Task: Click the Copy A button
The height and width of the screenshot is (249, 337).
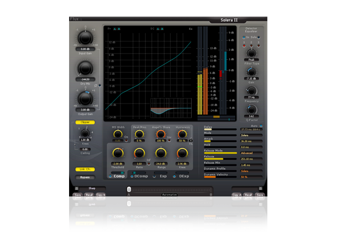Action: [236, 195]
